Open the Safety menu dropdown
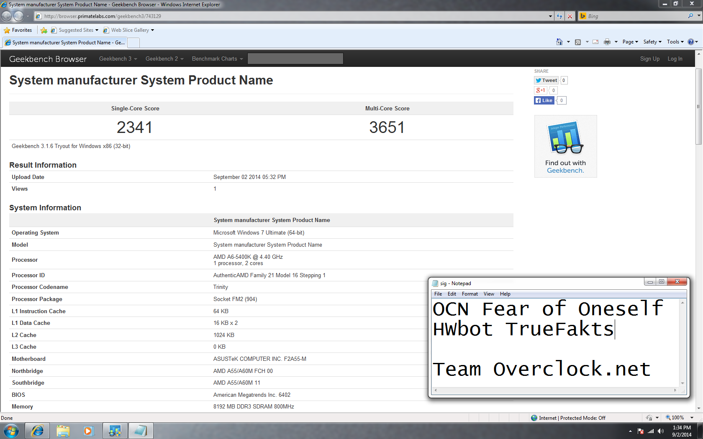703x439 pixels. tap(652, 42)
